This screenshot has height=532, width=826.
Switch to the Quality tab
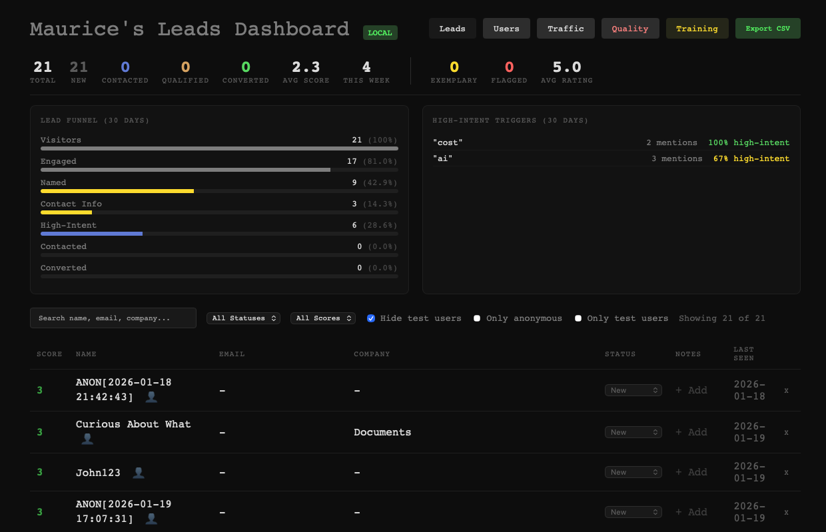[x=630, y=28]
